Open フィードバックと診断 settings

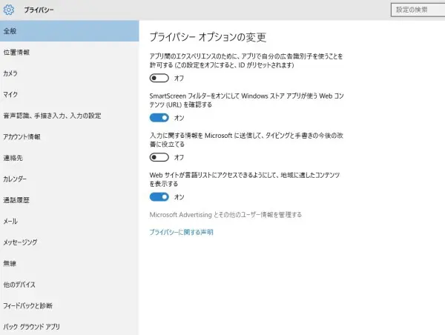[x=70, y=306]
